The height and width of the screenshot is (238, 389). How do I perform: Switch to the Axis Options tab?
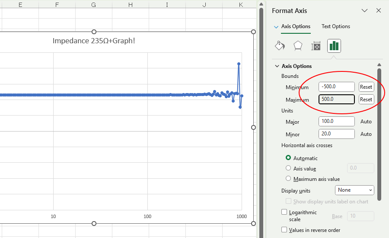point(296,26)
